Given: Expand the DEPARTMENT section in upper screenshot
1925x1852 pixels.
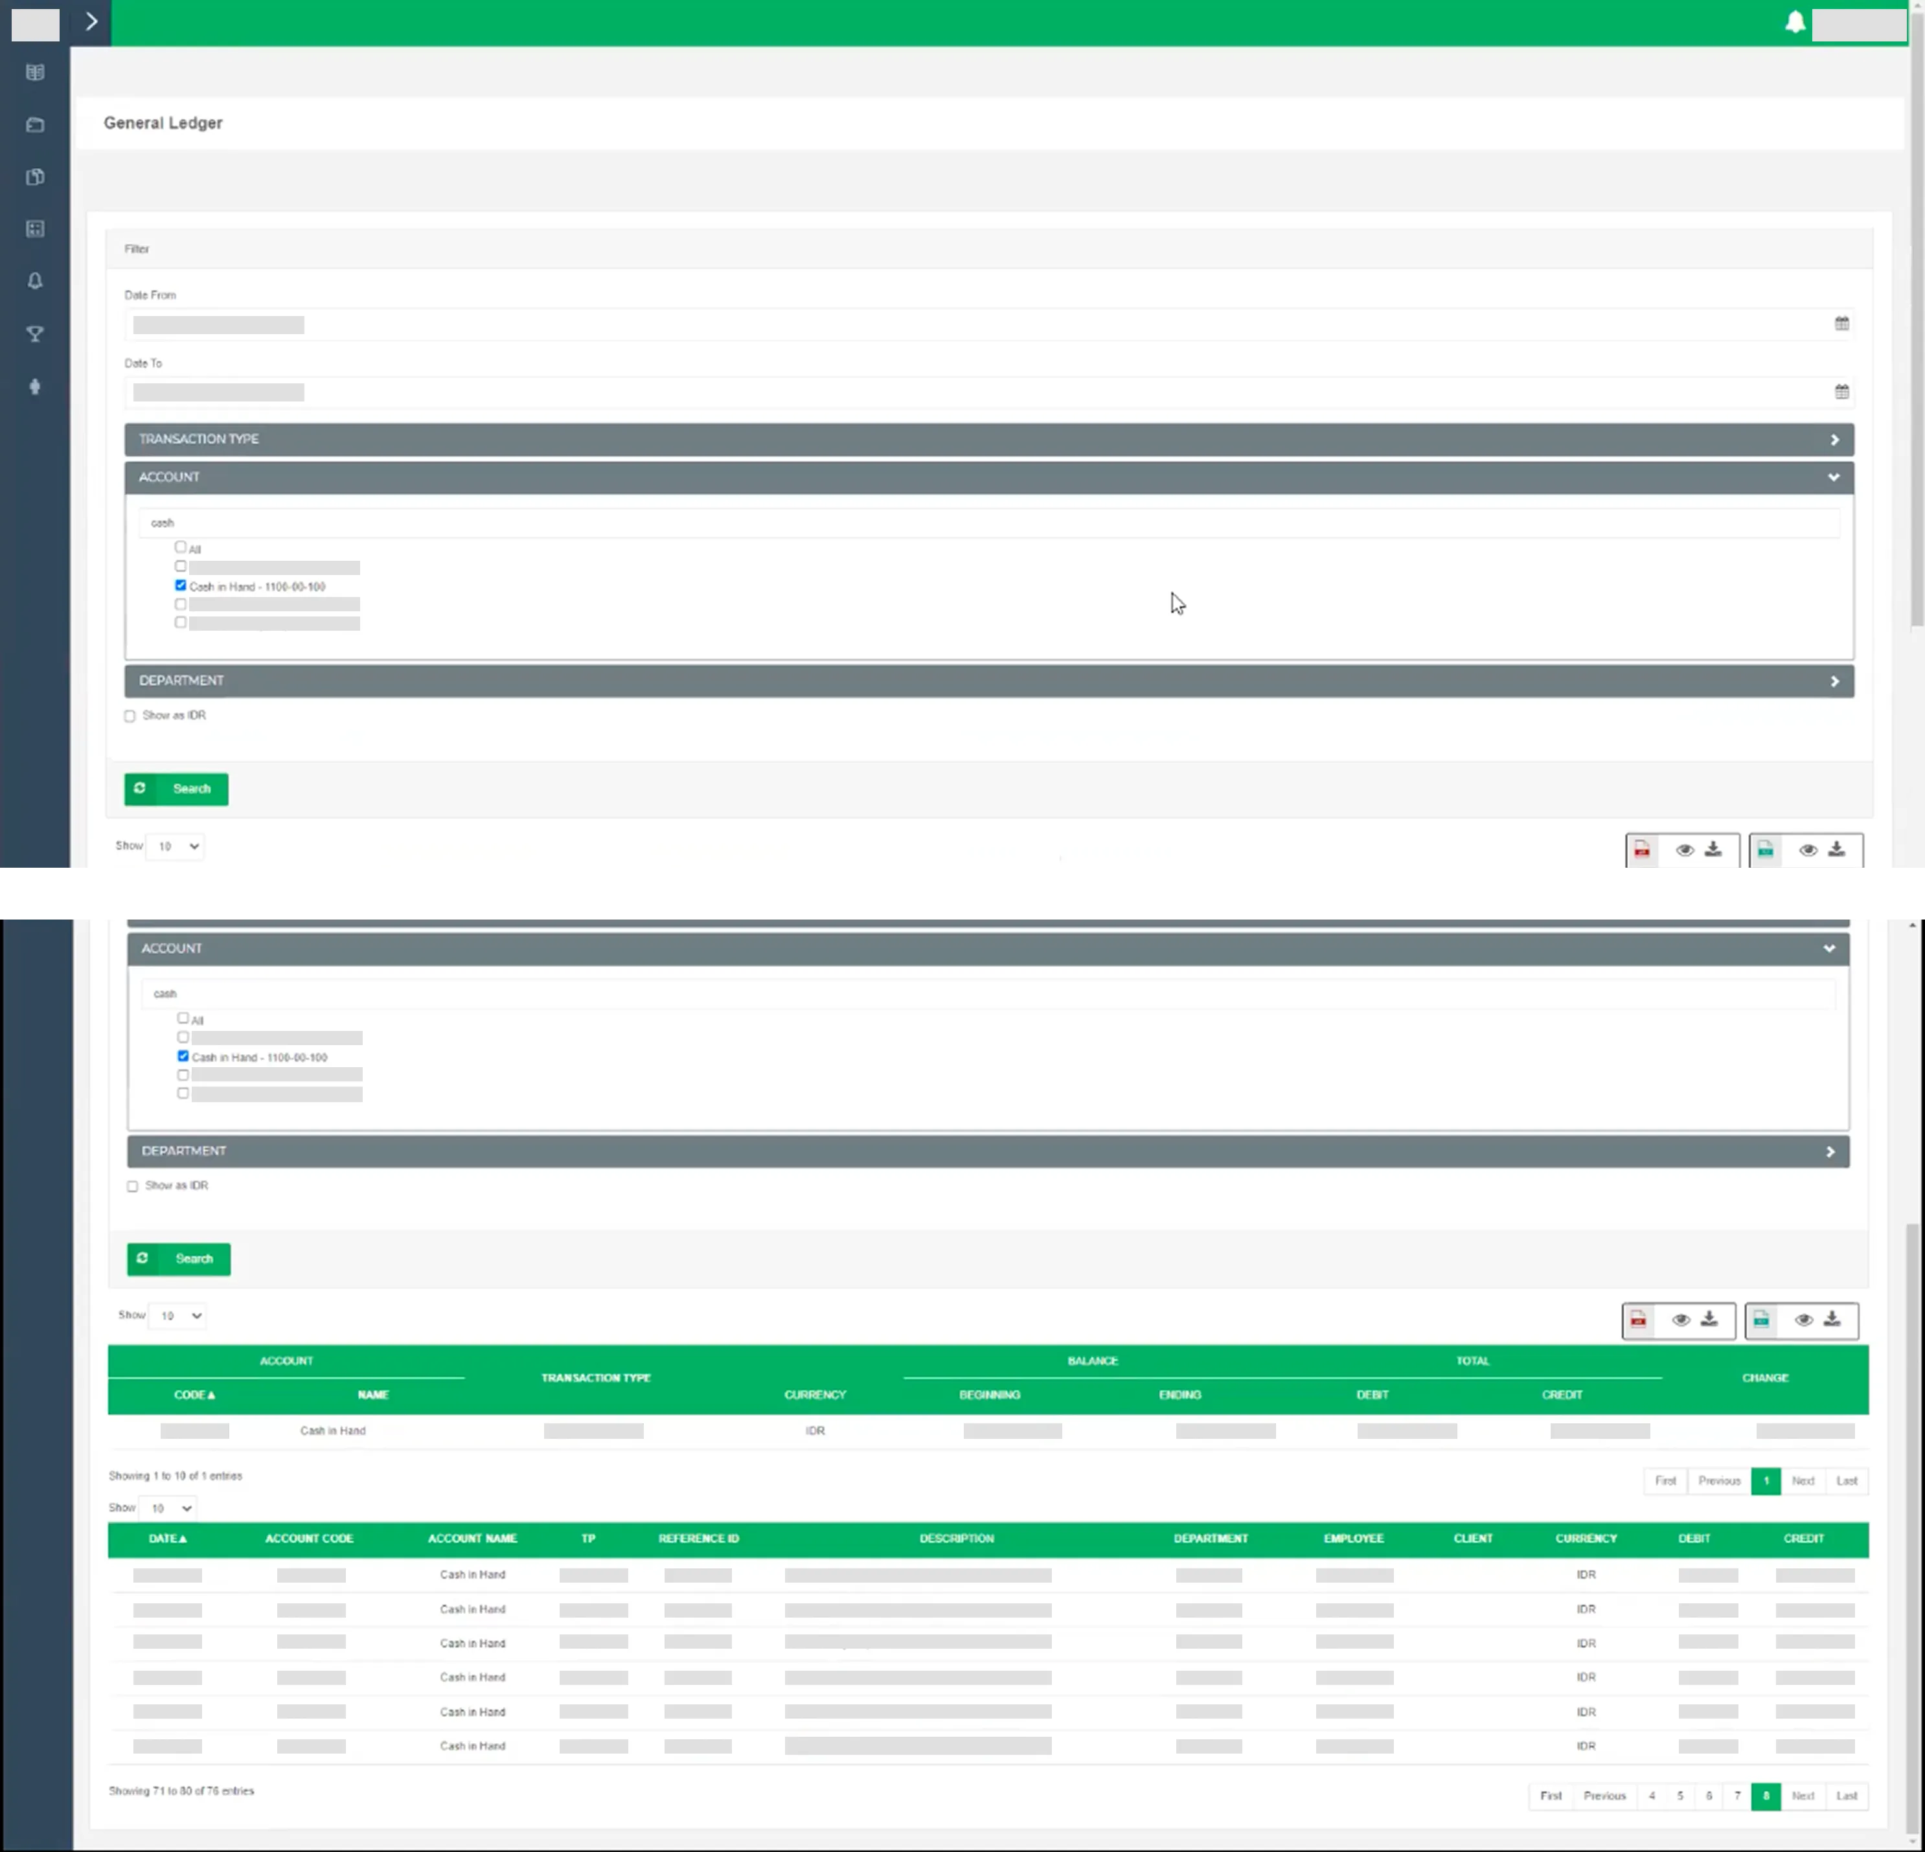Looking at the screenshot, I should point(989,681).
